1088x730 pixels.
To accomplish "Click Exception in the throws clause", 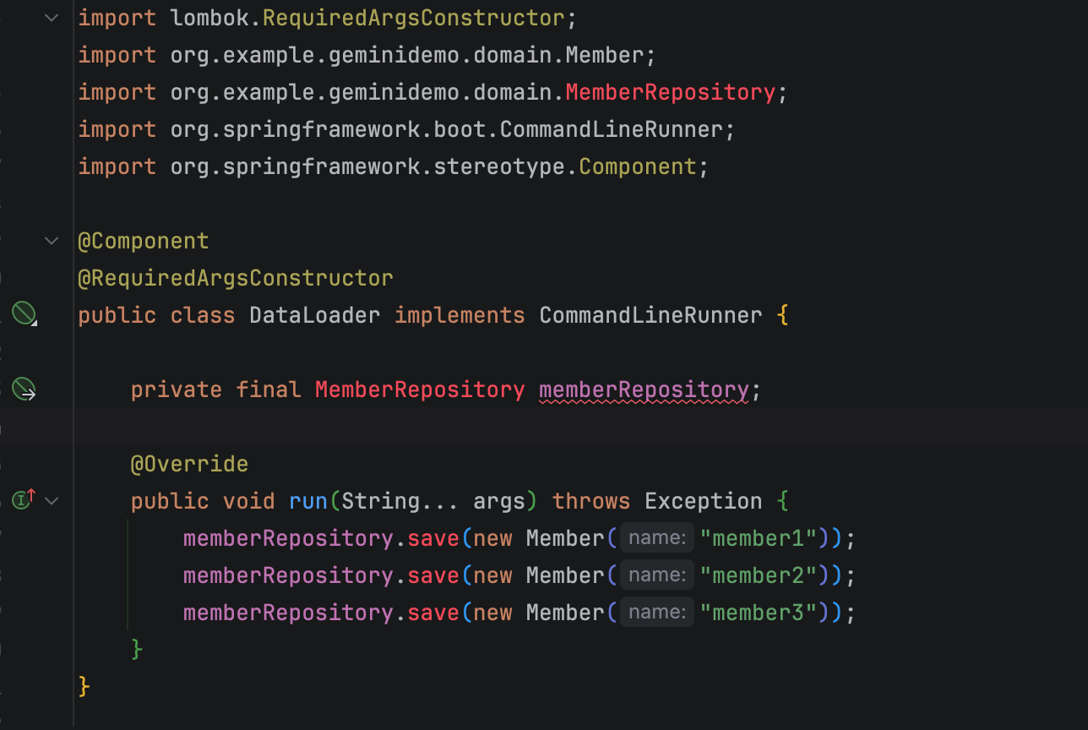I will pos(703,501).
